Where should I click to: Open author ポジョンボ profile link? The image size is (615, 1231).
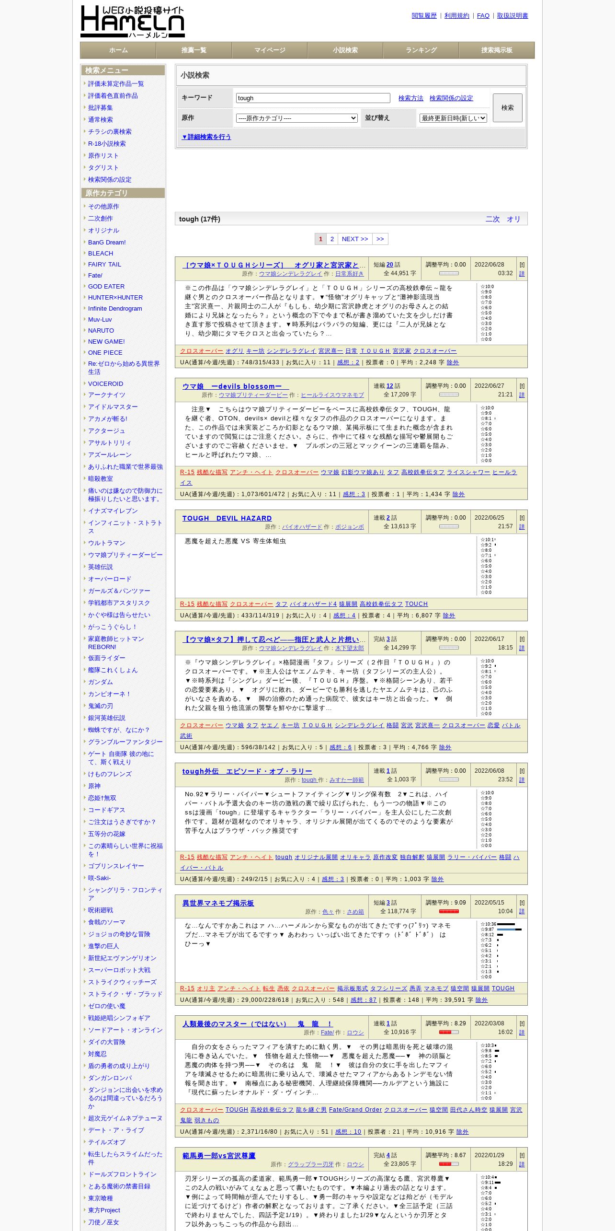350,527
